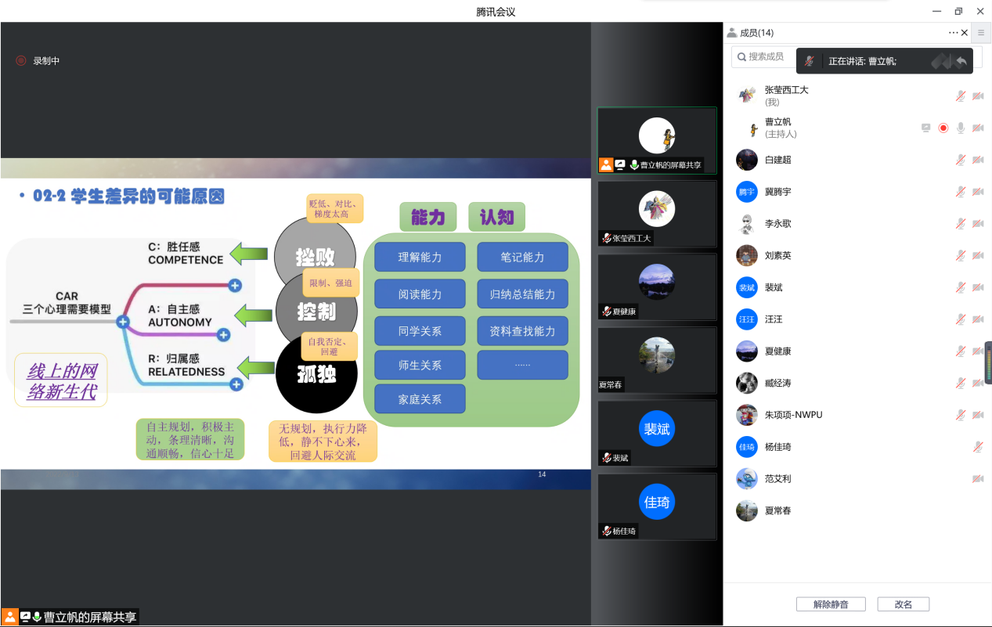This screenshot has height=627, width=992.
Task: Click the 改名 (rename) button
Action: 903,604
